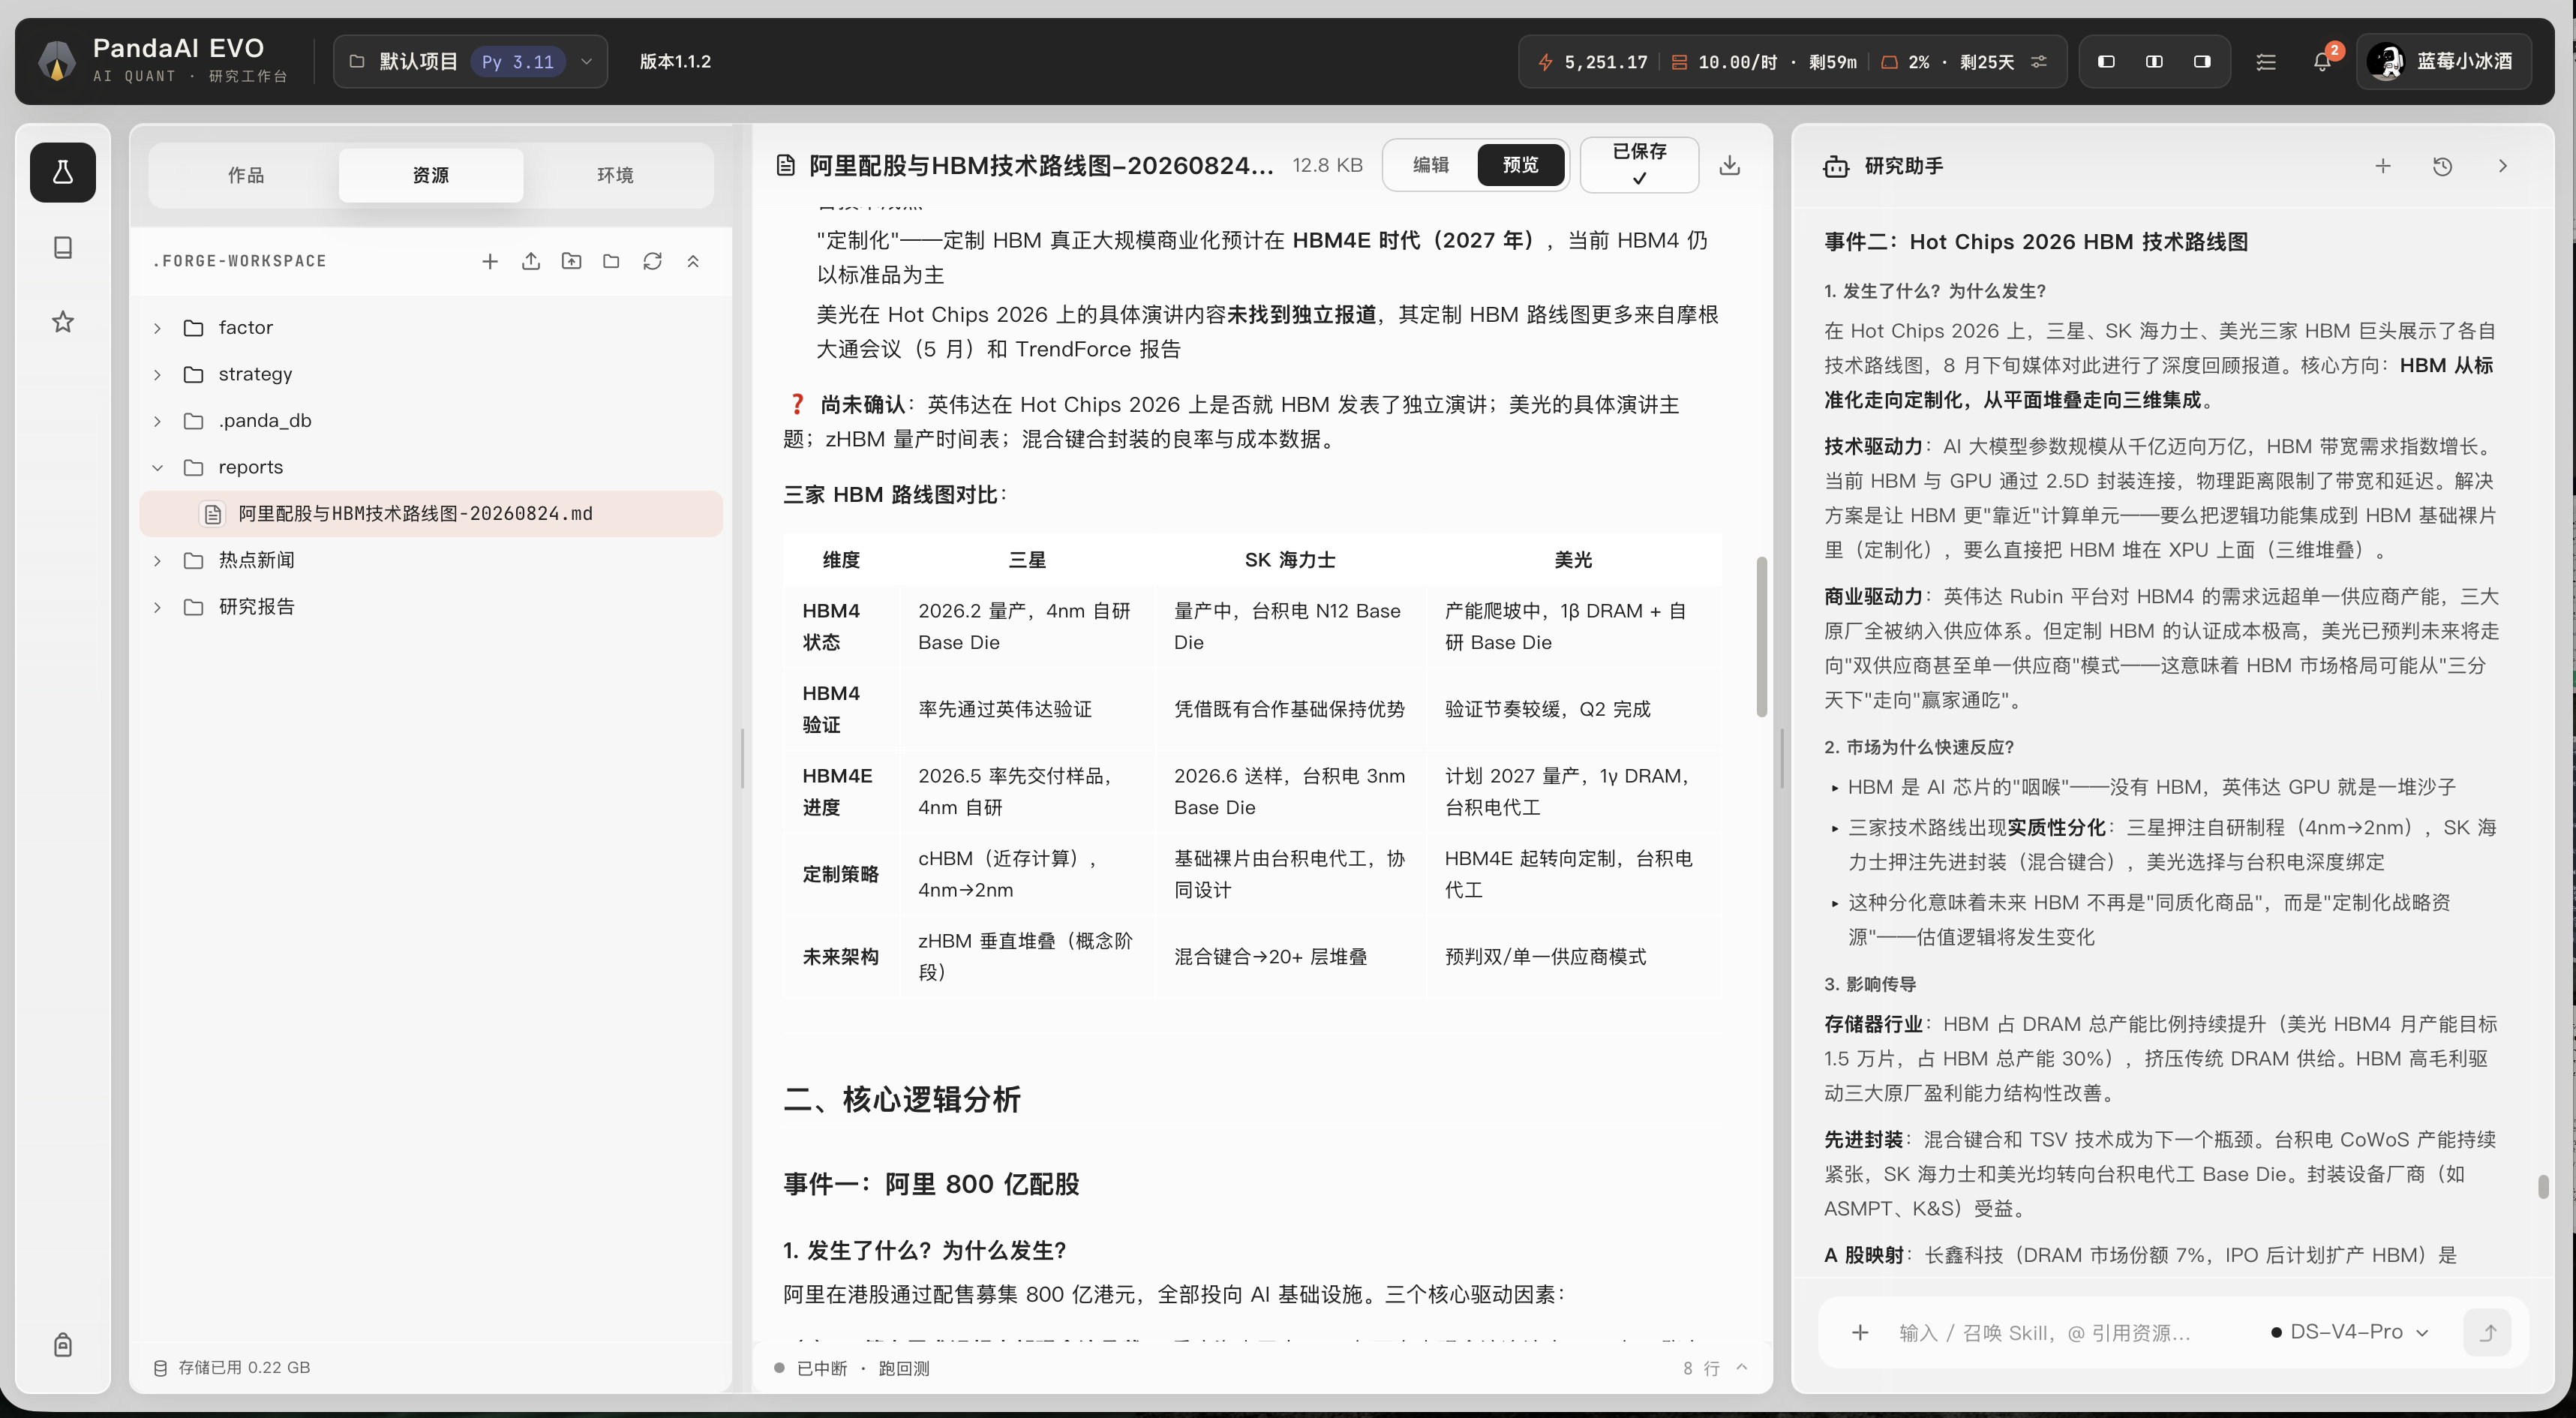This screenshot has height=1418, width=2576.
Task: Collapse research assistant panel with arrow
Action: click(2502, 166)
